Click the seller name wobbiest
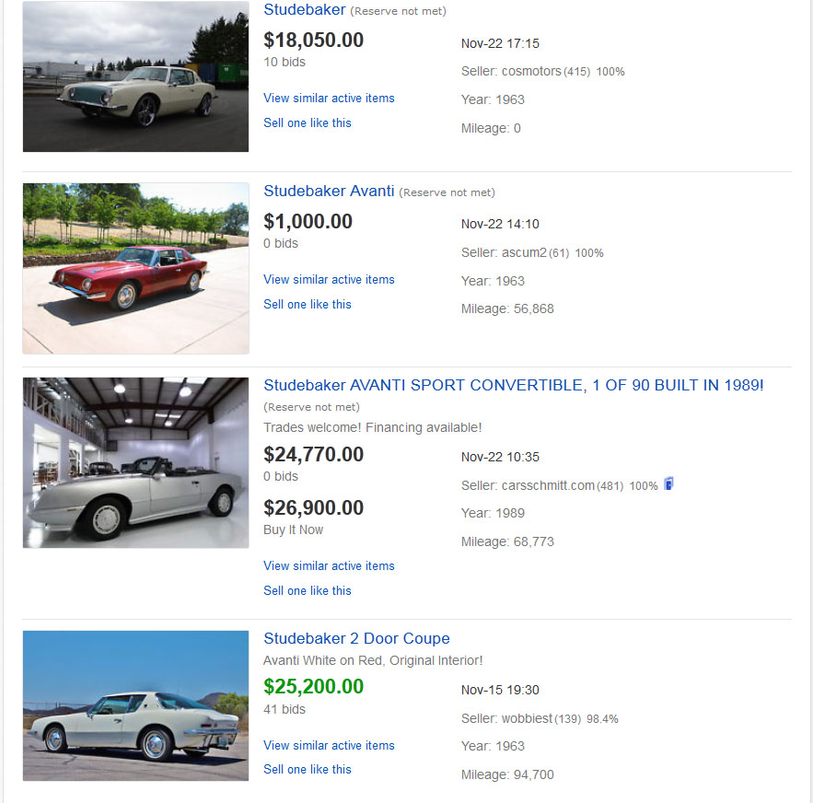Viewport: 813px width, 803px height. point(528,718)
